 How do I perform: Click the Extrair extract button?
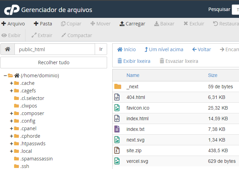(x=42, y=35)
